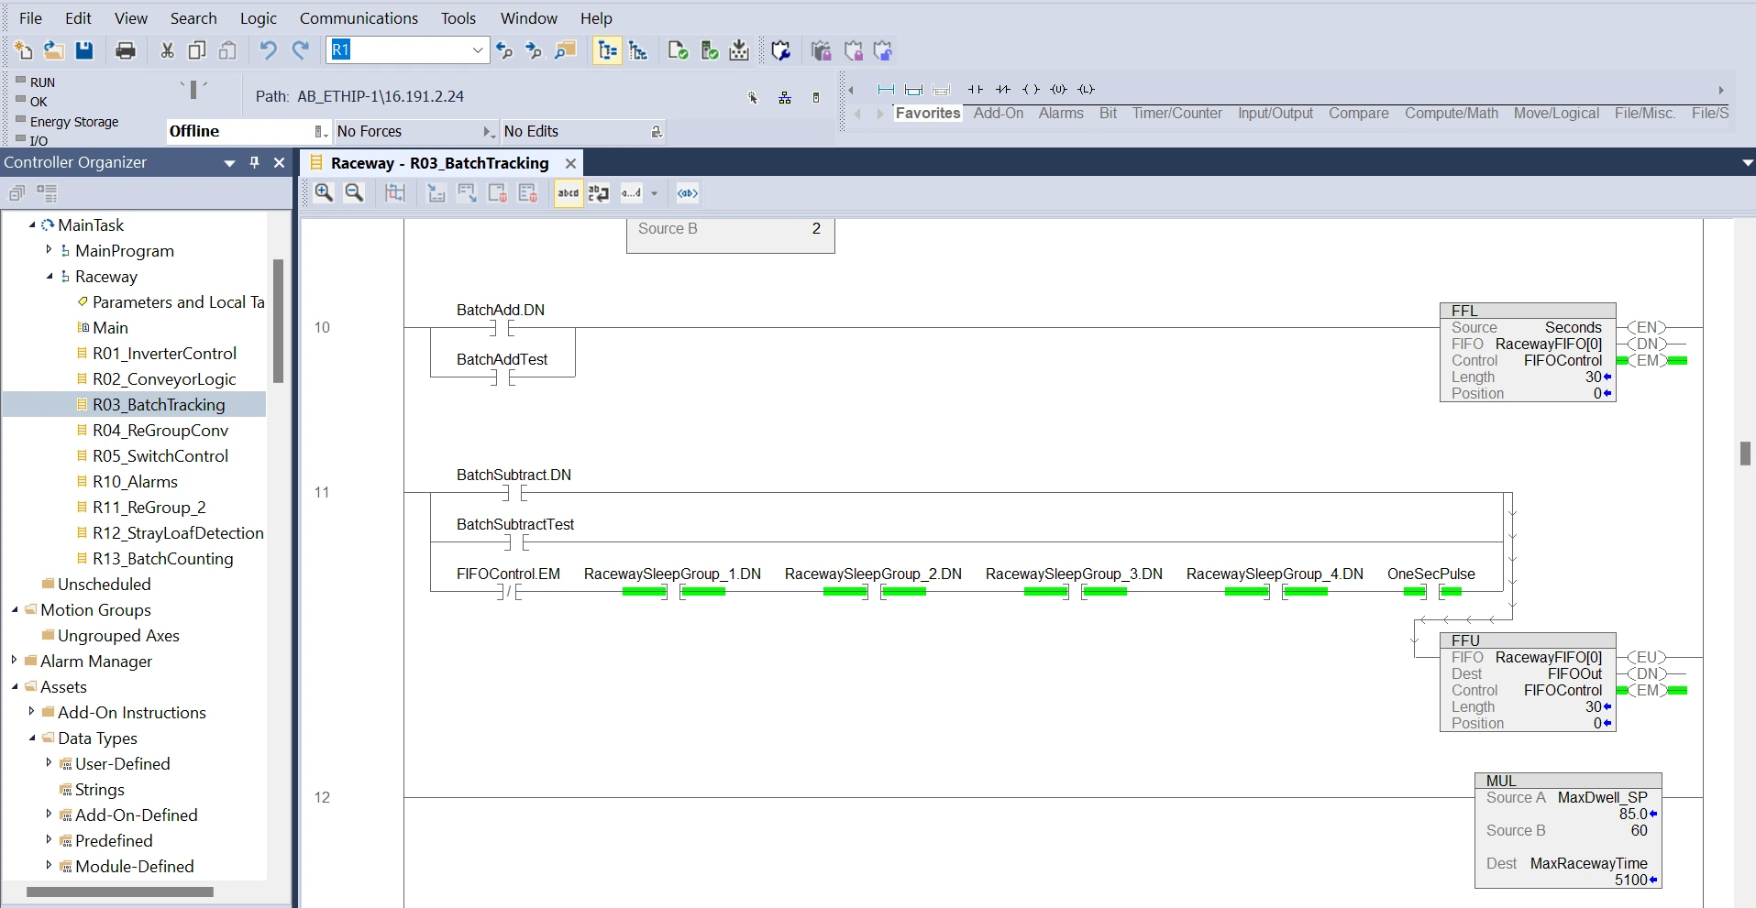This screenshot has width=1756, height=908.
Task: Save the project with the floppy disk icon
Action: tap(84, 50)
